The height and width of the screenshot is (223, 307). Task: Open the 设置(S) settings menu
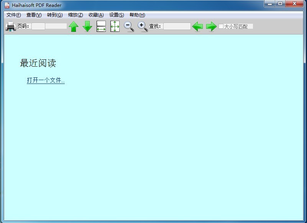click(x=117, y=15)
